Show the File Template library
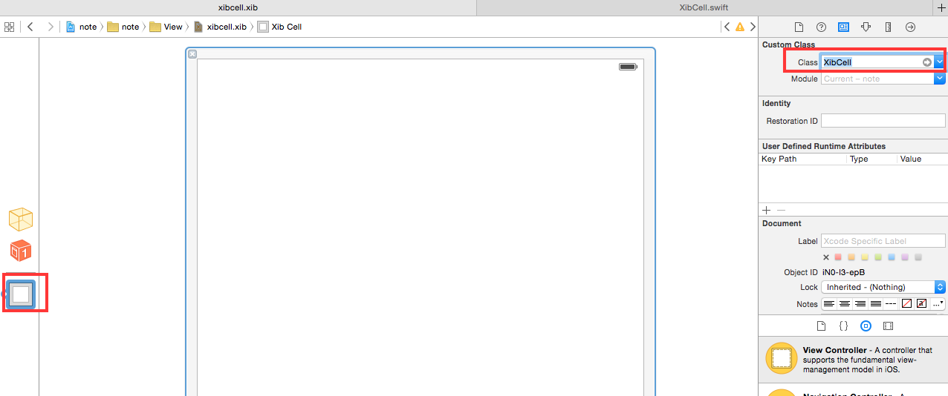 pyautogui.click(x=821, y=326)
